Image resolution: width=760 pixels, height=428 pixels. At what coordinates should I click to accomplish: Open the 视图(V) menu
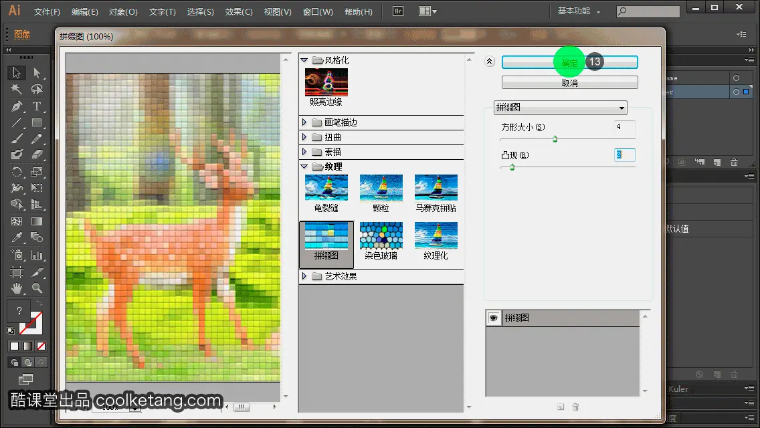click(x=278, y=11)
